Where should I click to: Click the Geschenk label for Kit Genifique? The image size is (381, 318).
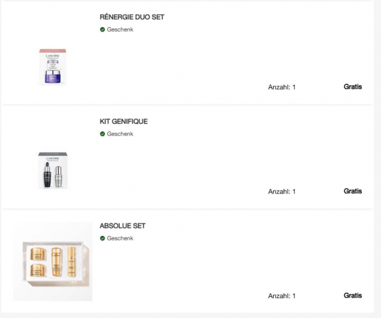click(120, 134)
